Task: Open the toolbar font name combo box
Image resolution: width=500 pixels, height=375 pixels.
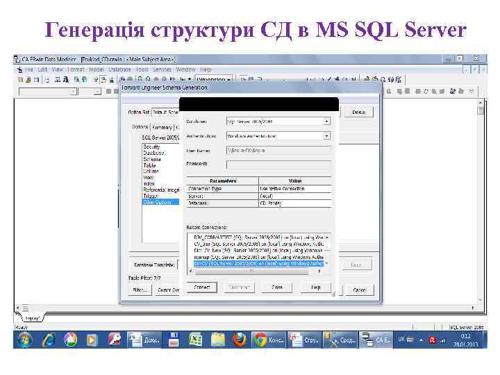Action: click(48, 92)
